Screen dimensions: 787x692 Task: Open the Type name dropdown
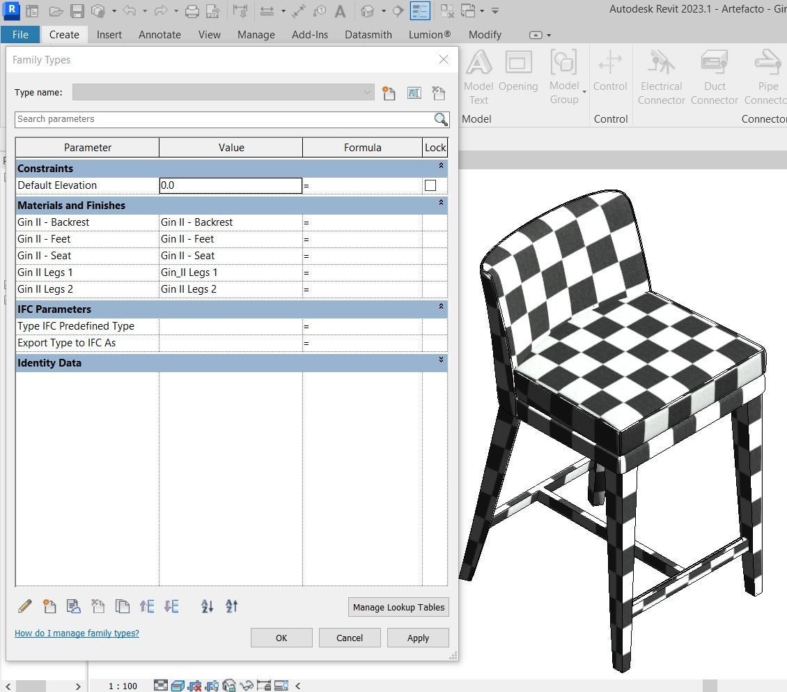(x=367, y=93)
